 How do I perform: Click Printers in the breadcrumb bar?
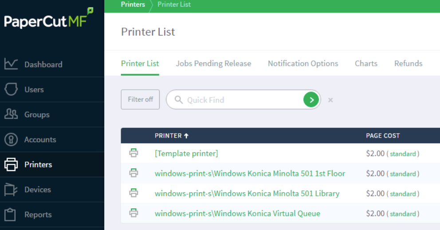point(133,4)
